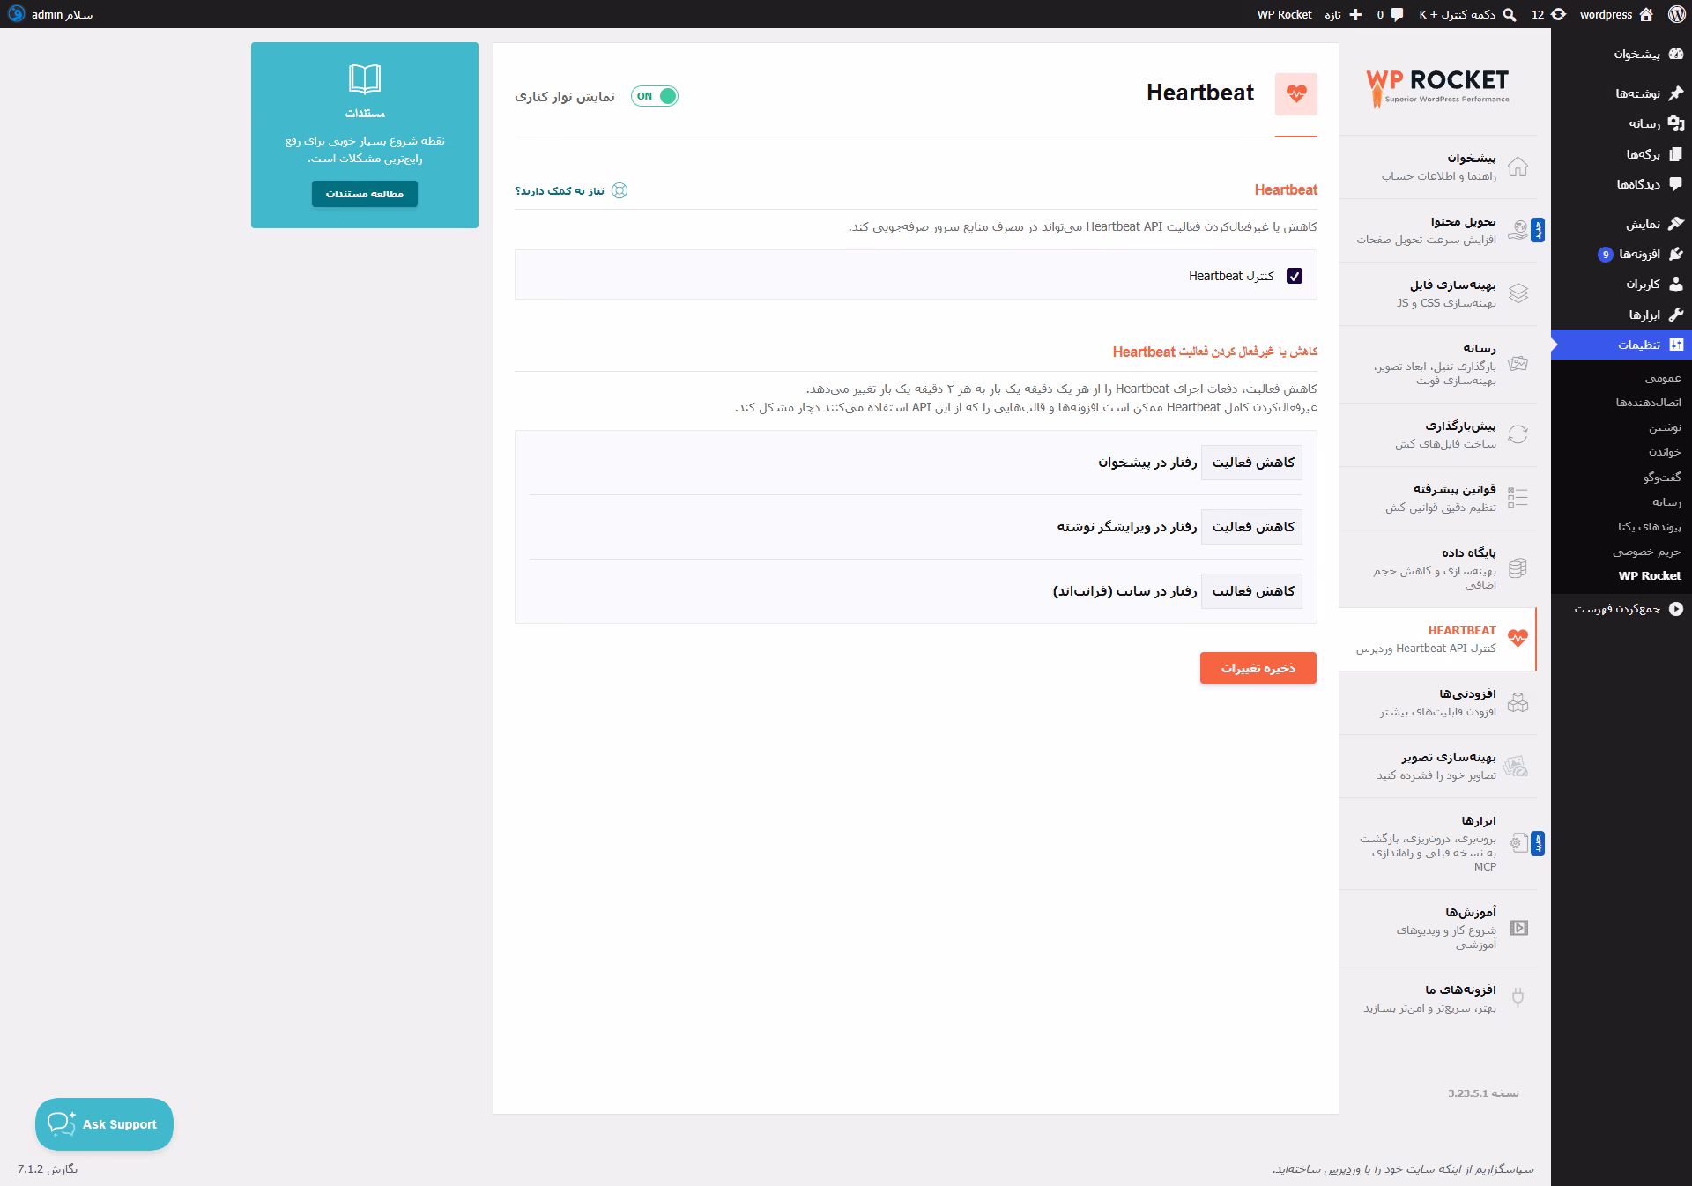Open the wordpress site home icon
This screenshot has height=1186, width=1692.
1646,14
